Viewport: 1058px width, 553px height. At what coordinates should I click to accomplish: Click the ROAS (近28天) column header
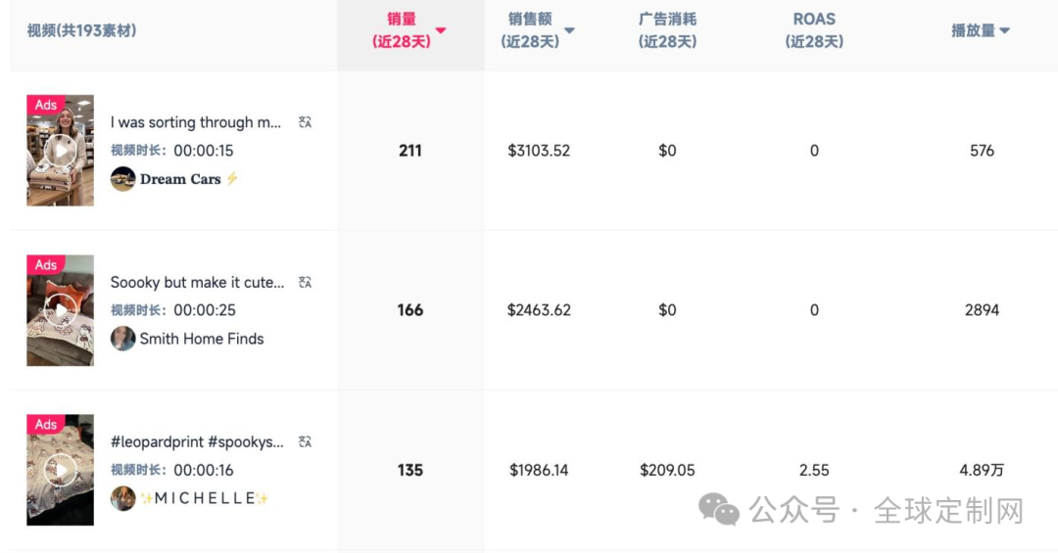(x=814, y=30)
